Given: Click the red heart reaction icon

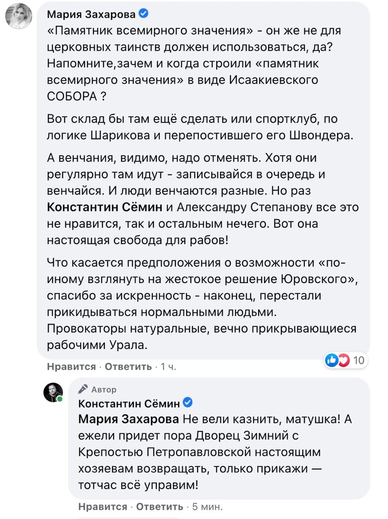Looking at the screenshot, I should point(343,360).
